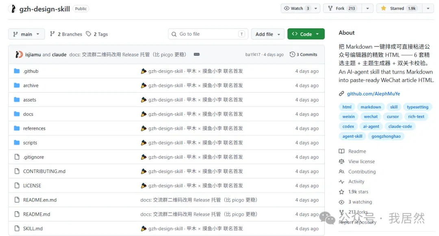Select the gongzhonghao topic tag
Screen dimensions: 439x236
coord(386,136)
